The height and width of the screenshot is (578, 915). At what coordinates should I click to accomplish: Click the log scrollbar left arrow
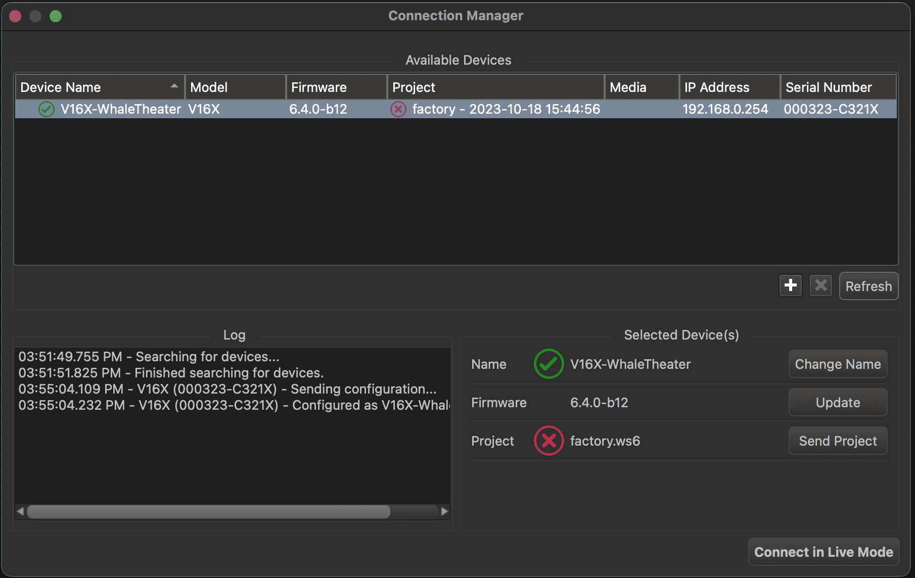coord(20,511)
